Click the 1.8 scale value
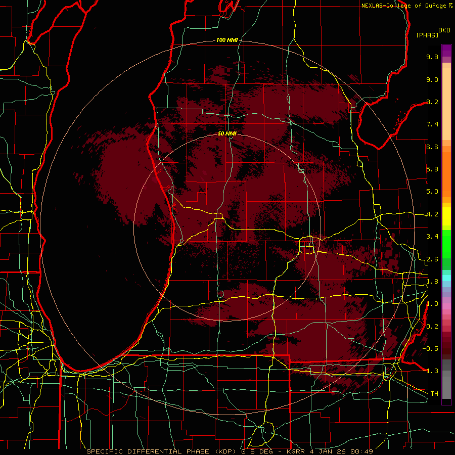Viewport: 455px width, 455px height. [x=432, y=282]
